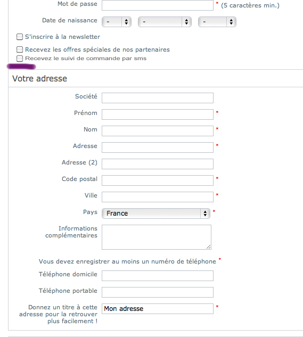
Task: Click the Adresse (2) field
Action: click(x=158, y=164)
